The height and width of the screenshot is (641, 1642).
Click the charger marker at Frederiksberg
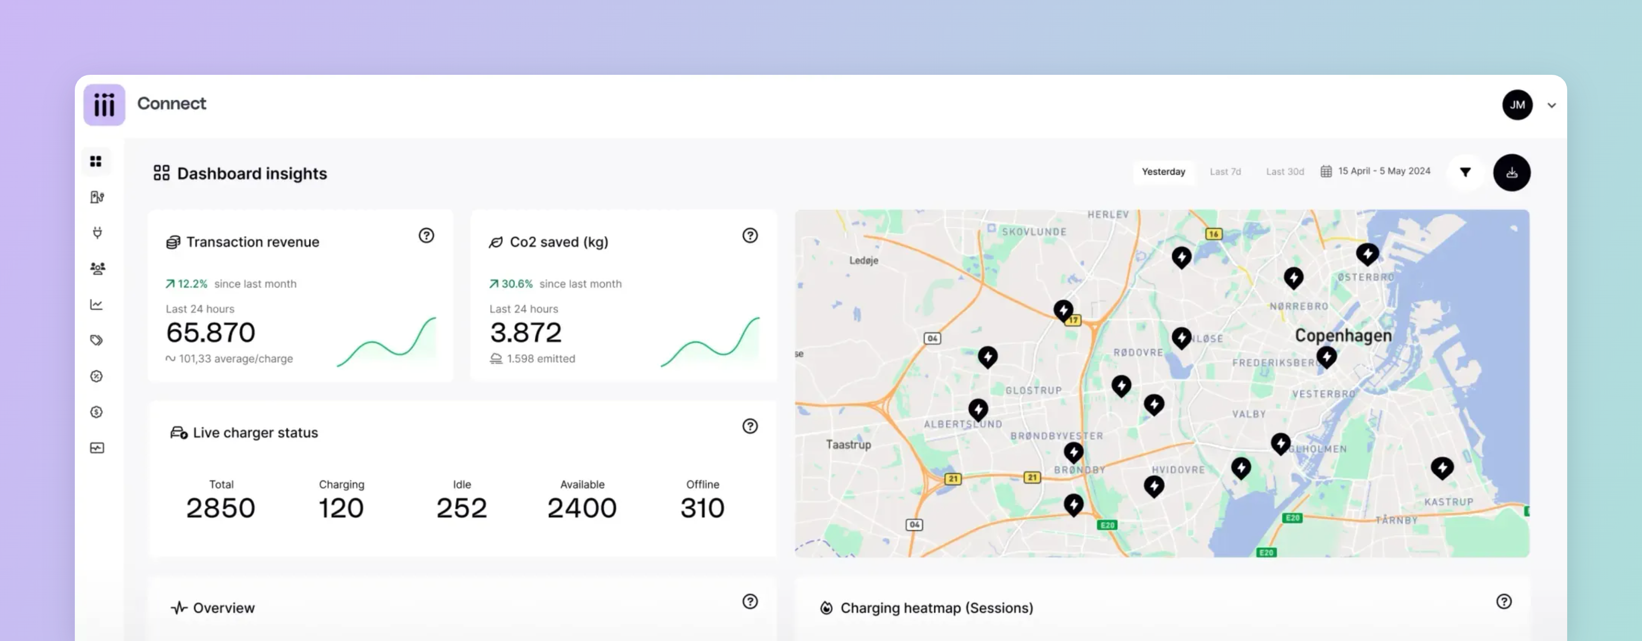(1327, 357)
